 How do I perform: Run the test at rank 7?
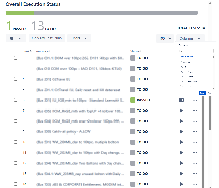click(181, 111)
